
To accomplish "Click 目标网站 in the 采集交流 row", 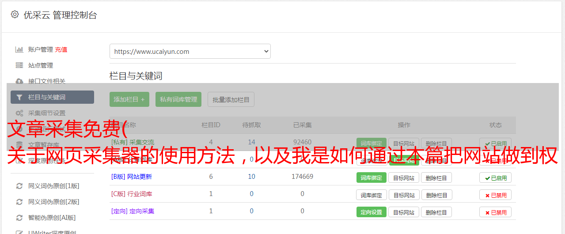I will [404, 143].
